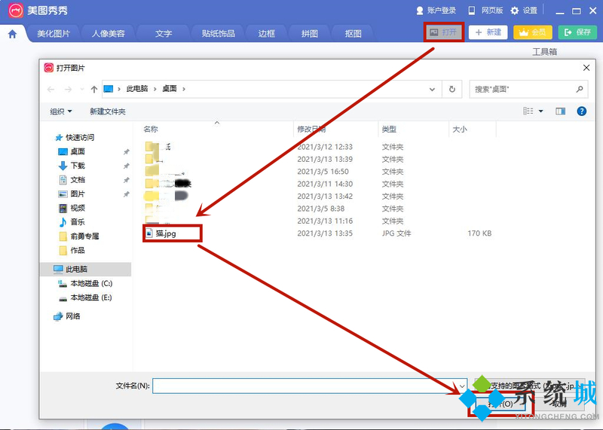Viewport: 603px width, 430px height.
Task: Open the help question mark icon
Action: [x=581, y=111]
